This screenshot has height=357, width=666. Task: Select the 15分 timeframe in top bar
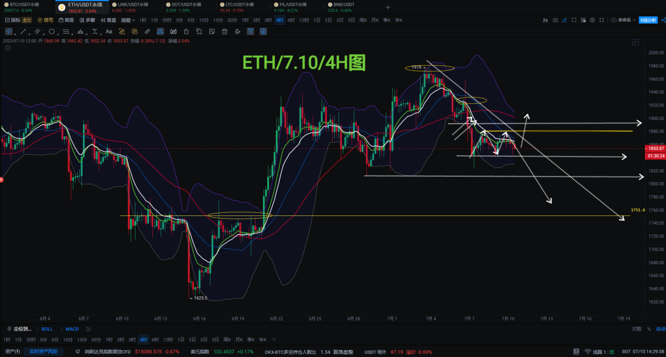pyautogui.click(x=218, y=20)
